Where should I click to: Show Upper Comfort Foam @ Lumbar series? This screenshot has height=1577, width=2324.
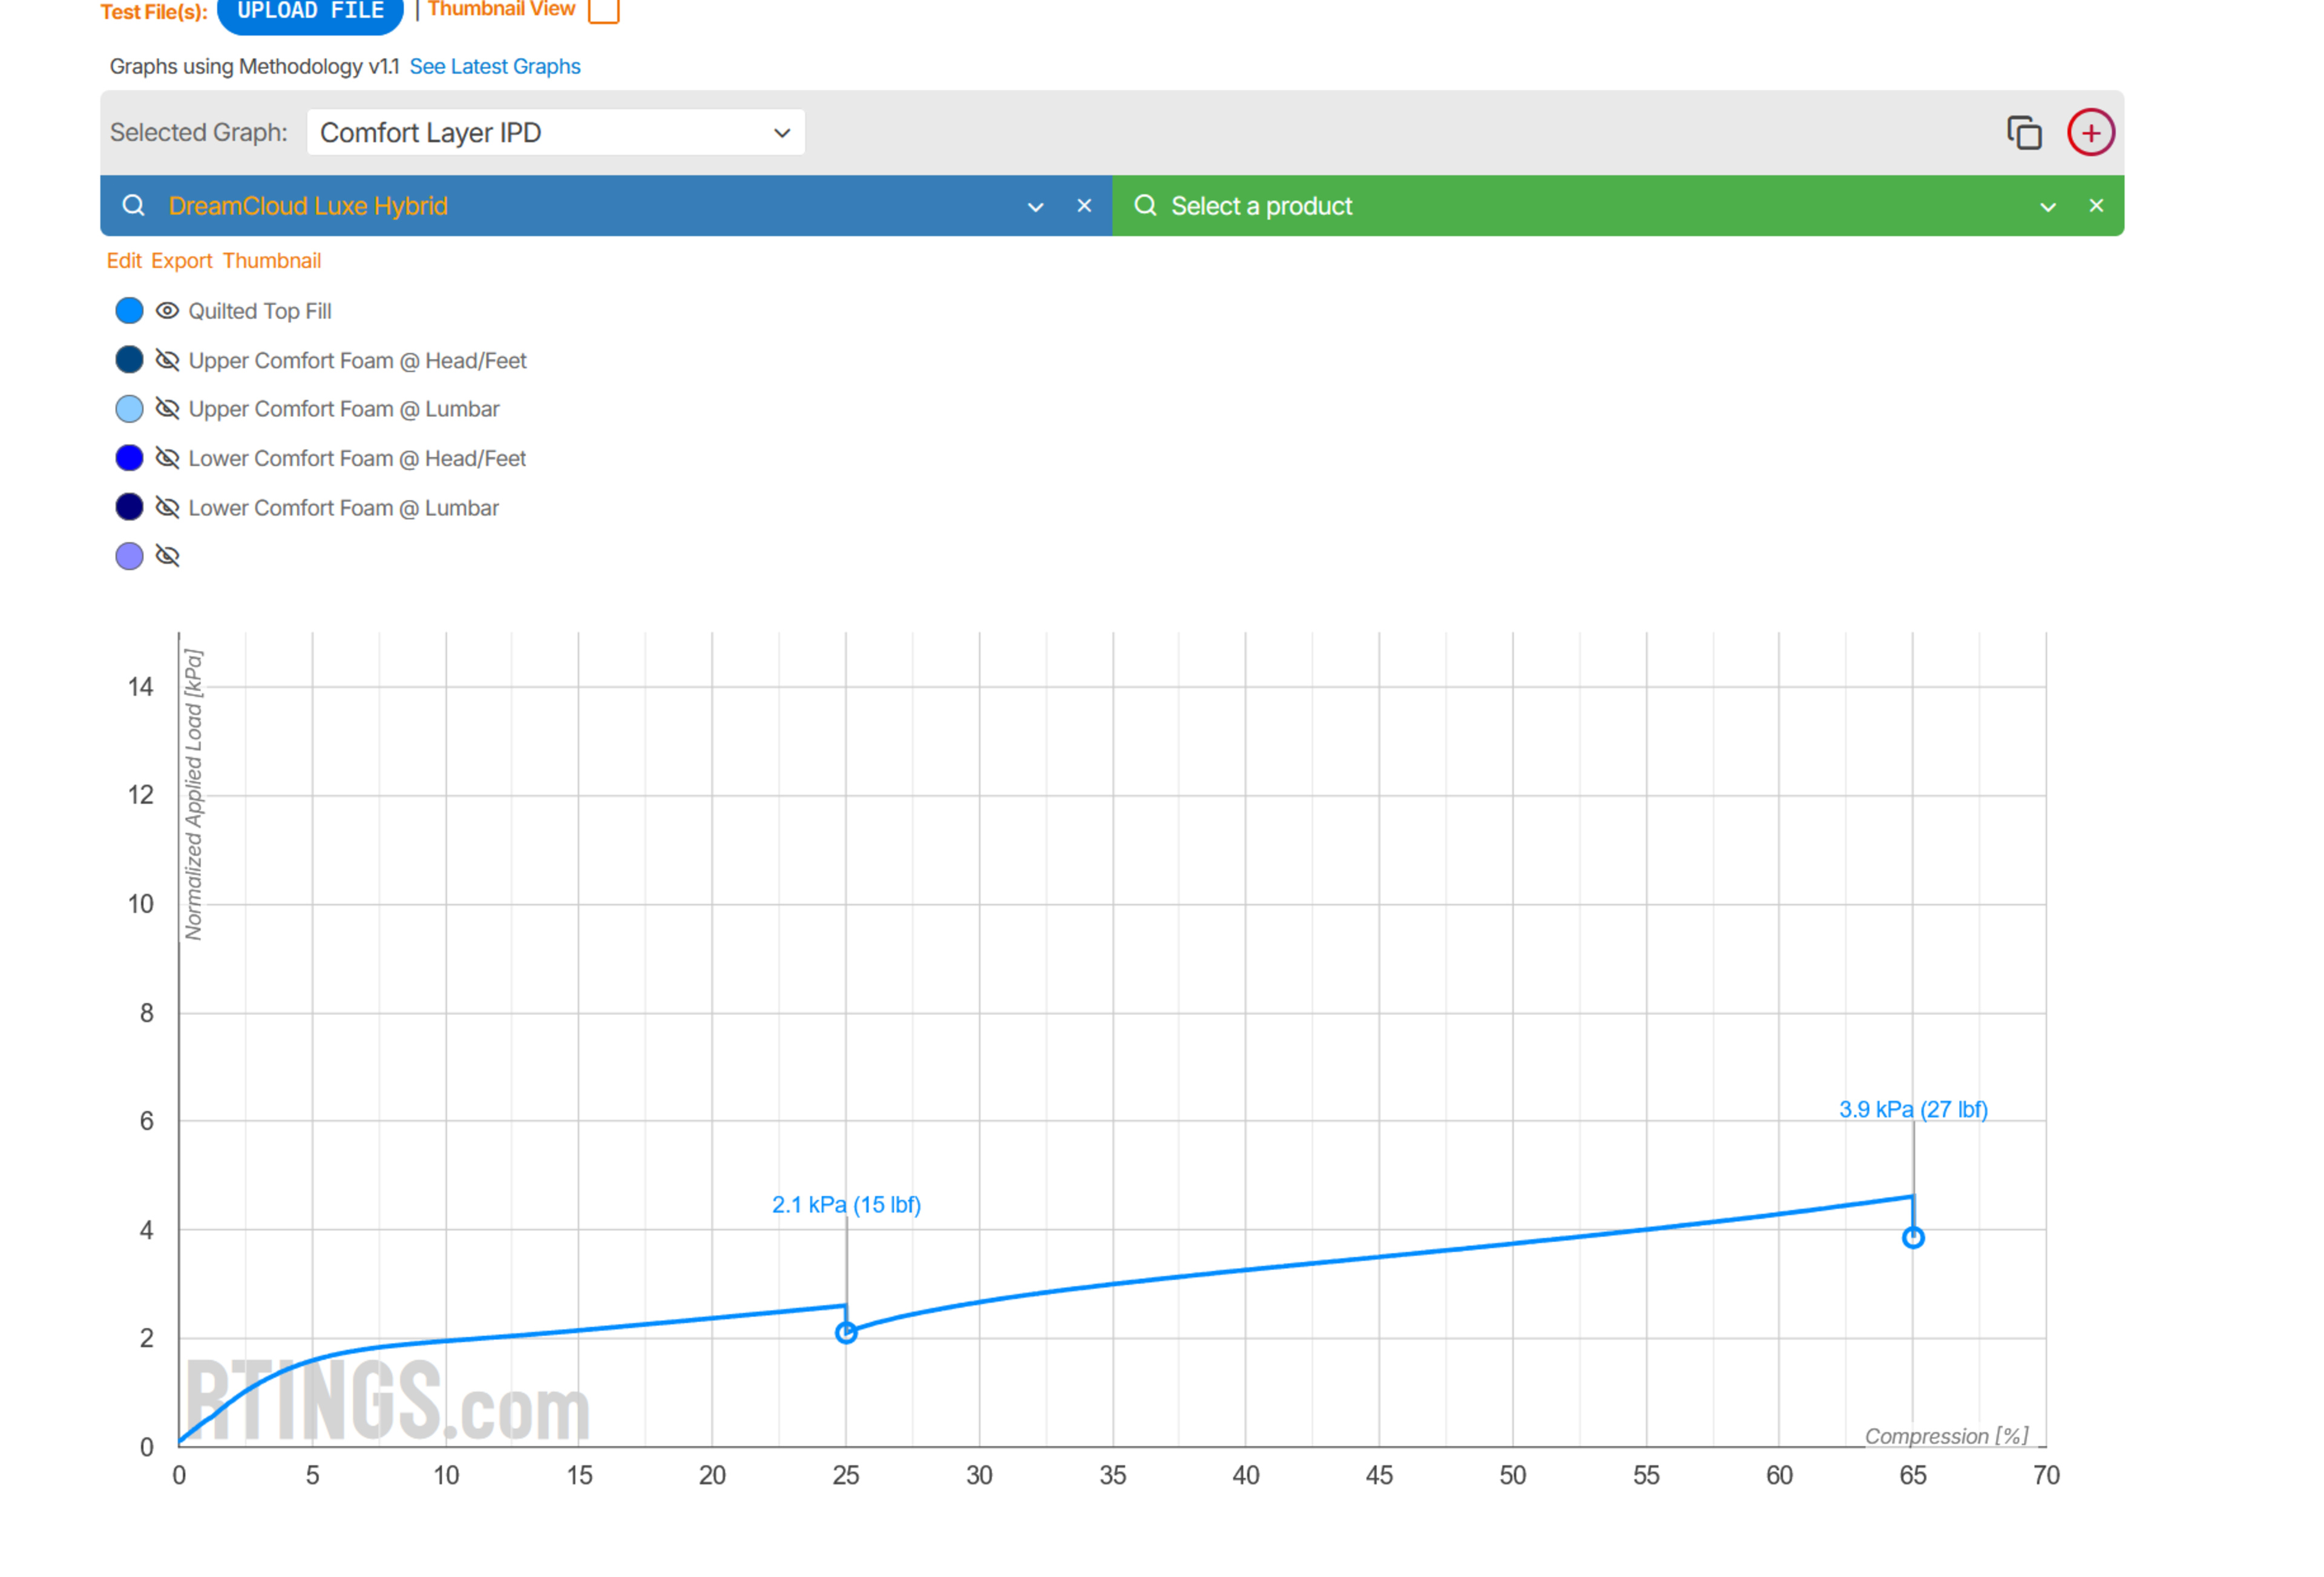(x=167, y=409)
